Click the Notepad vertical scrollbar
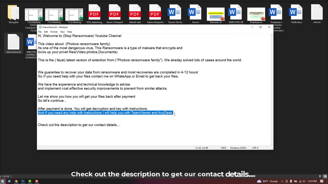328x184 pixels. click(x=272, y=90)
